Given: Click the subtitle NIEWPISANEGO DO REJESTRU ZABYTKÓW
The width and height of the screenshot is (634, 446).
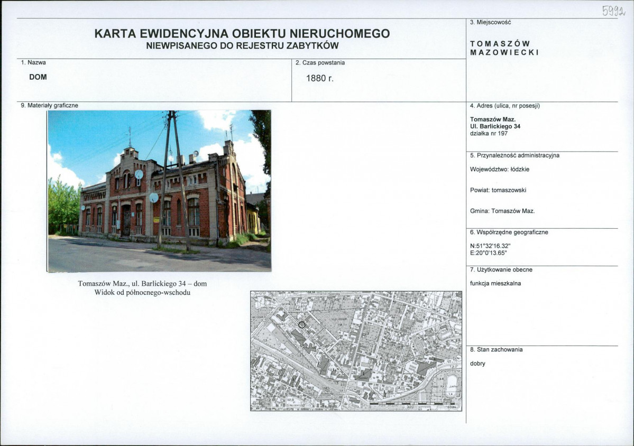Looking at the screenshot, I should click(x=242, y=45).
